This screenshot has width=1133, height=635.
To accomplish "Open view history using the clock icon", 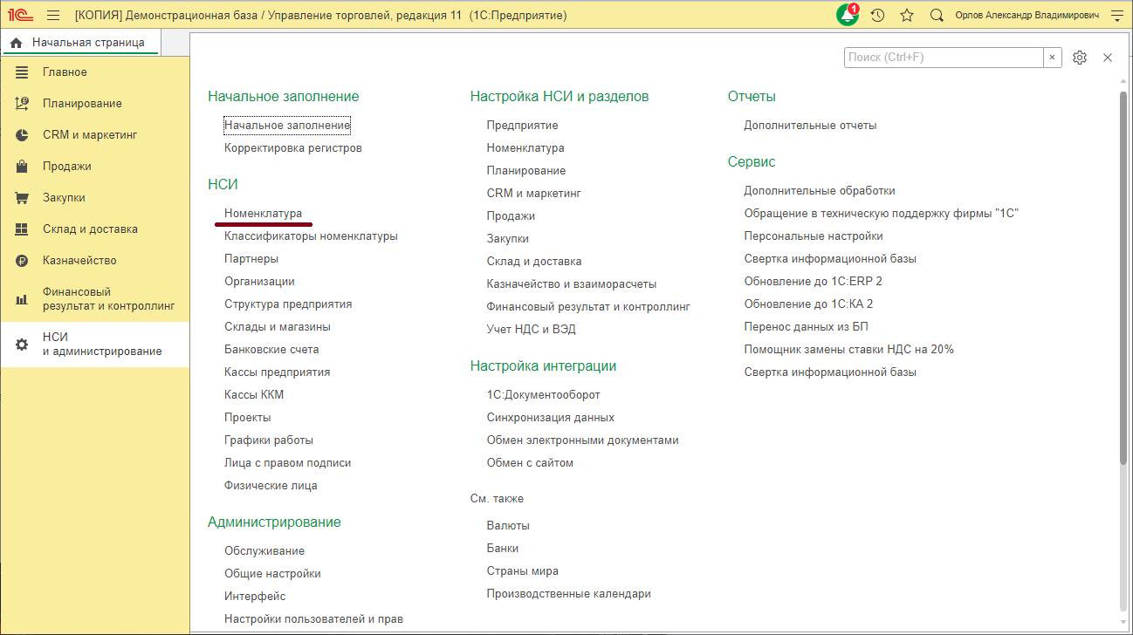I will pos(877,15).
